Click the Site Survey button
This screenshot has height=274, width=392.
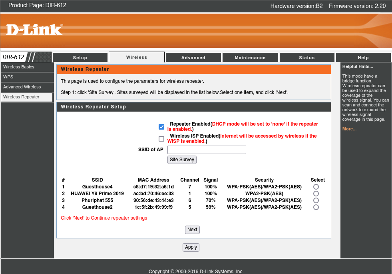pyautogui.click(x=182, y=160)
